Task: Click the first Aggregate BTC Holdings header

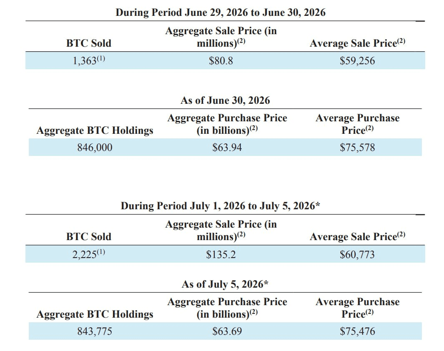Action: coord(95,130)
